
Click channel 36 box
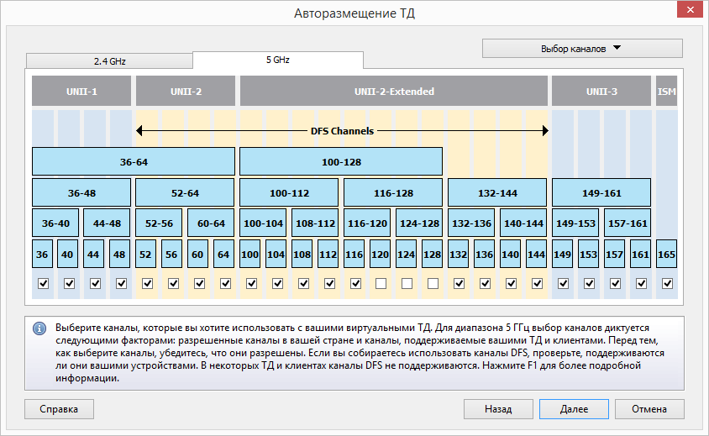click(42, 255)
